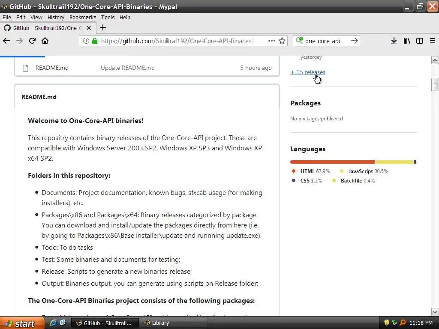Open the View menu

(x=36, y=17)
